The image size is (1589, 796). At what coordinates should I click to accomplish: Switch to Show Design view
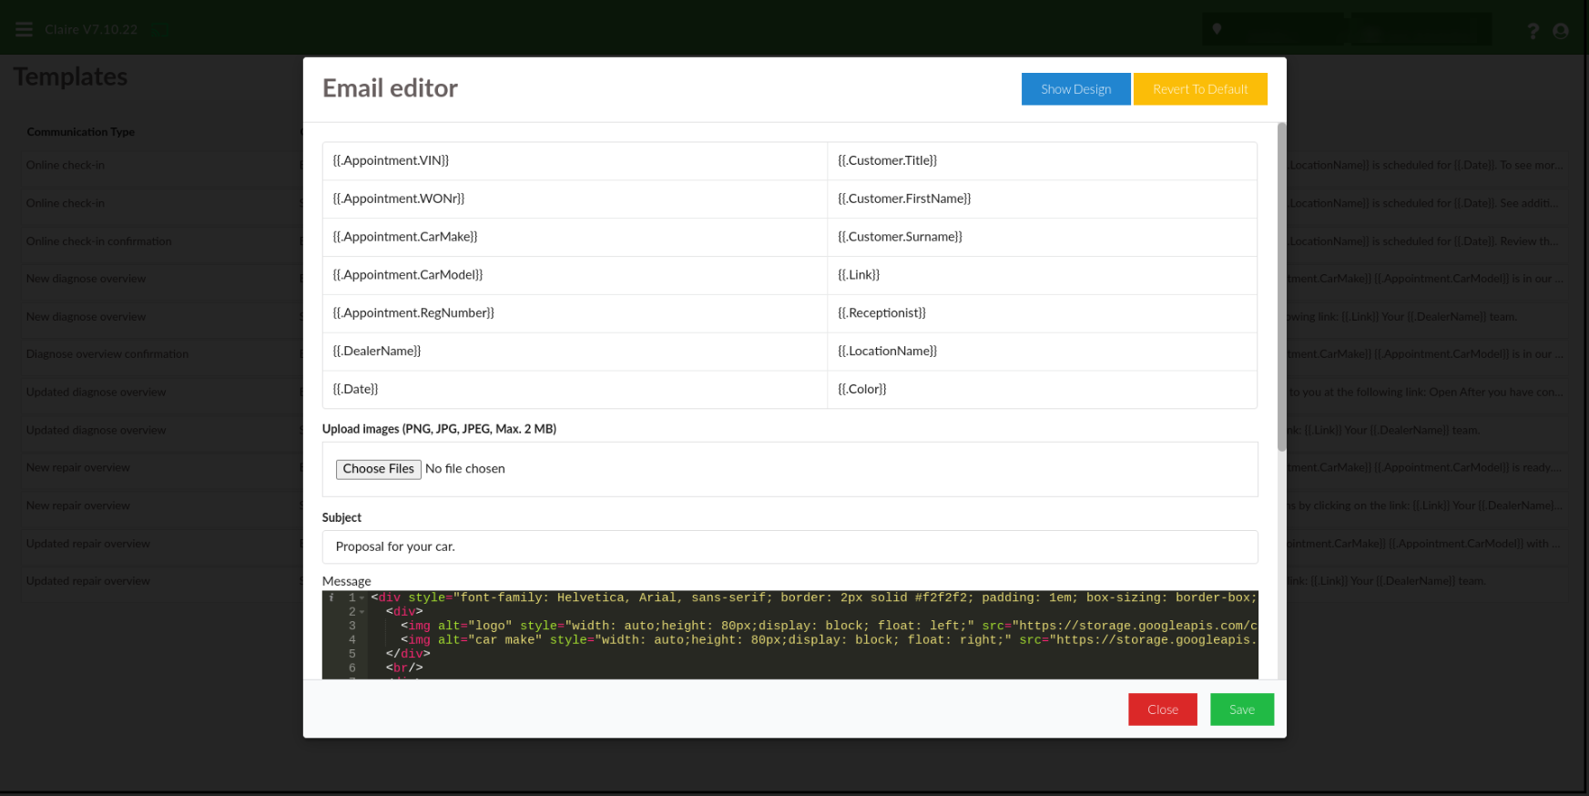[1075, 89]
